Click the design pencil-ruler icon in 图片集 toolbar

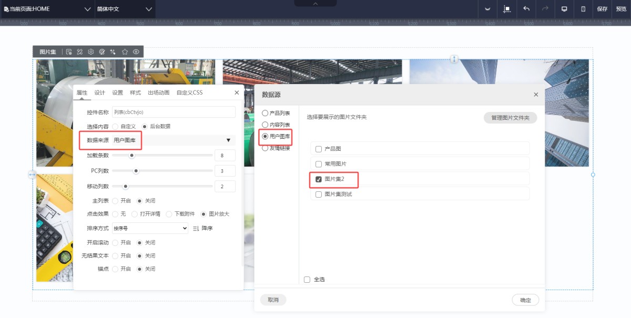pos(80,52)
